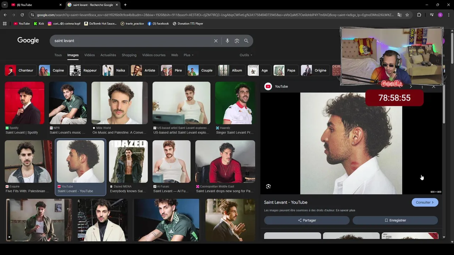Switch to the (6) YouTube tab

[x=35, y=5]
